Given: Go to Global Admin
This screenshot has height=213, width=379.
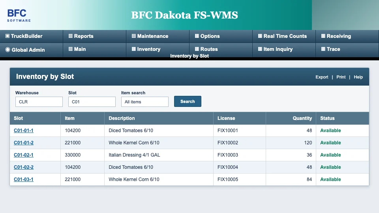Looking at the screenshot, I should 32,50.
